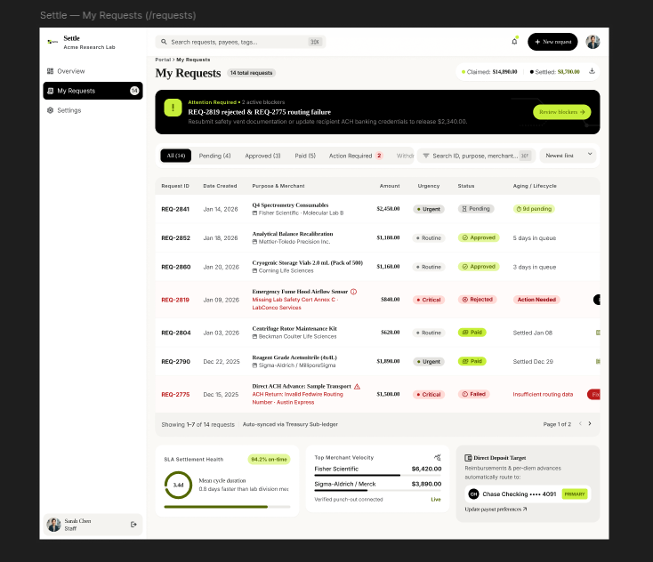Click REQ-2819 request ID

[x=175, y=300]
